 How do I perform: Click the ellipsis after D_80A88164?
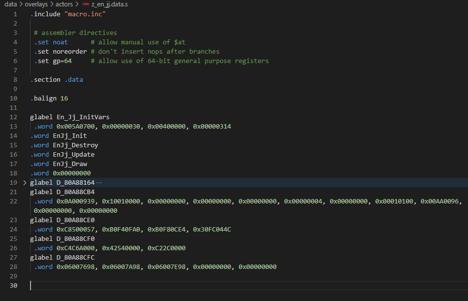pos(99,183)
